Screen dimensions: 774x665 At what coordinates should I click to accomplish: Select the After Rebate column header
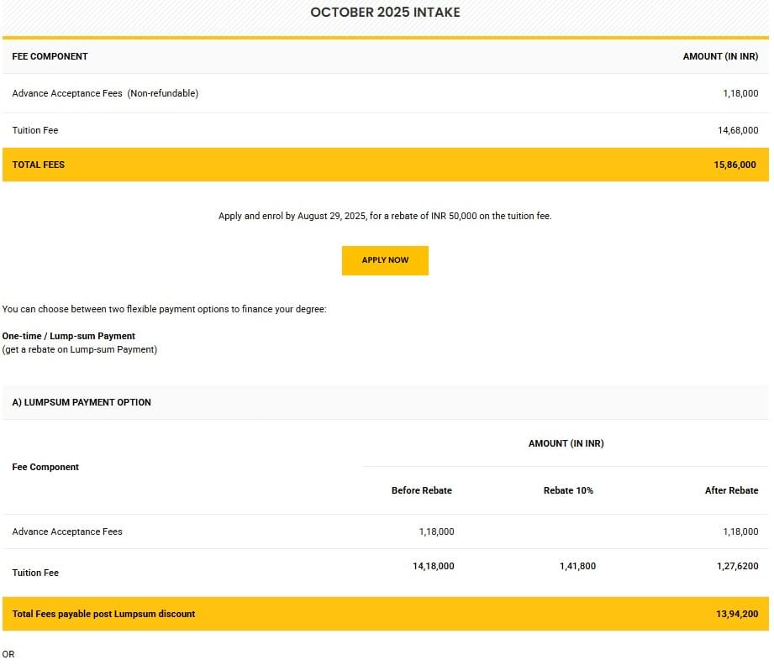point(731,490)
